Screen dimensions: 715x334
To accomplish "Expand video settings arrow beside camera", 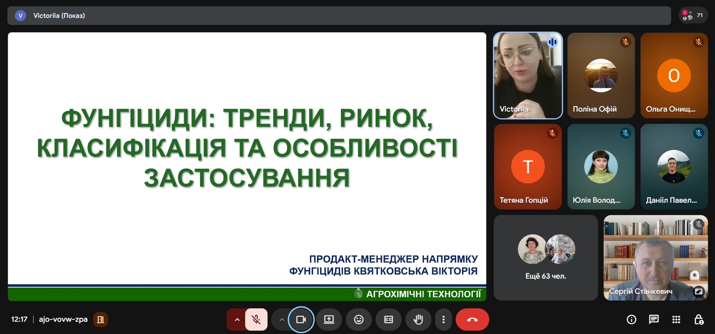I will pyautogui.click(x=282, y=319).
